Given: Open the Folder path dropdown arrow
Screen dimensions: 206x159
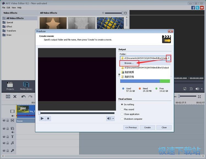Looking at the screenshot, I should click(x=169, y=58).
